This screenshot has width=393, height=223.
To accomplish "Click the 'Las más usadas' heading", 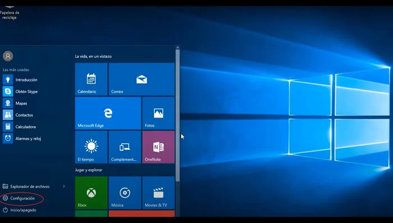I will point(16,70).
